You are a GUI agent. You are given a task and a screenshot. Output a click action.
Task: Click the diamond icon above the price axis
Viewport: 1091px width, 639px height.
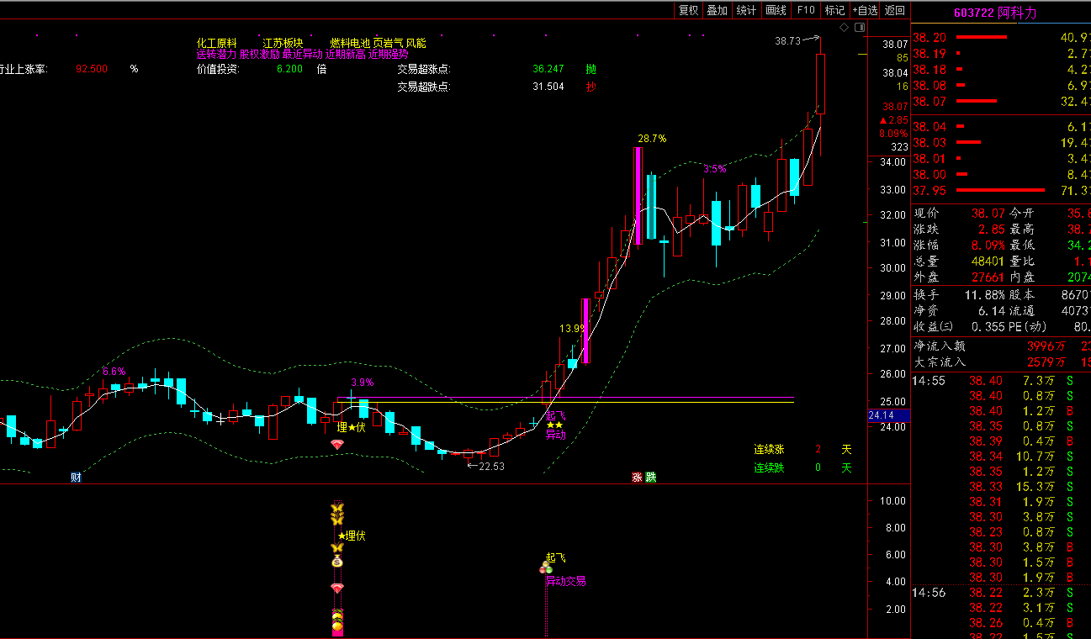844,27
